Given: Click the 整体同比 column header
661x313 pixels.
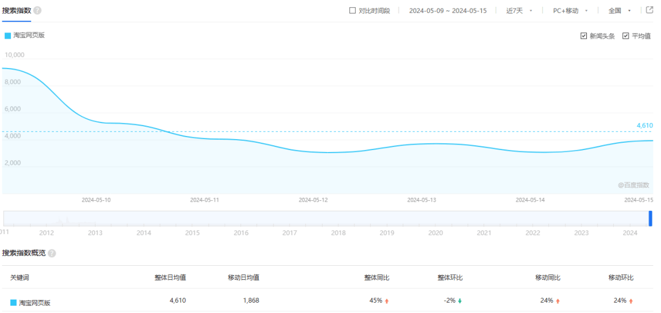Looking at the screenshot, I should coord(377,277).
